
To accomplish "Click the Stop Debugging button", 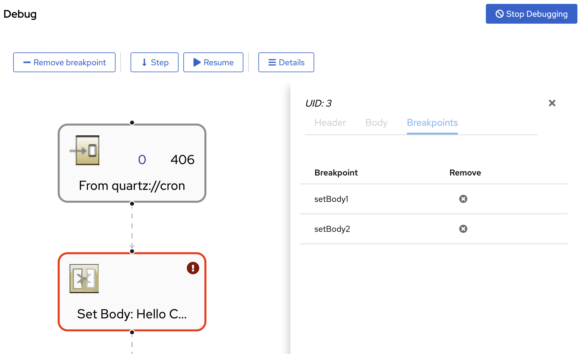I will point(531,14).
